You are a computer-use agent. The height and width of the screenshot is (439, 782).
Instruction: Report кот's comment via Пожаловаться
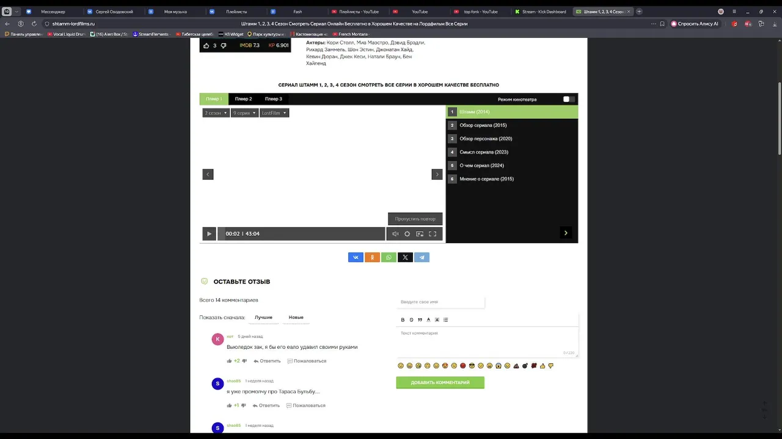[307, 361]
